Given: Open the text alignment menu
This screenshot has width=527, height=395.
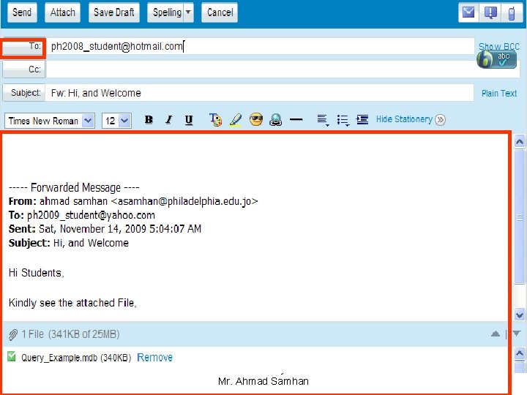Looking at the screenshot, I should tap(323, 120).
